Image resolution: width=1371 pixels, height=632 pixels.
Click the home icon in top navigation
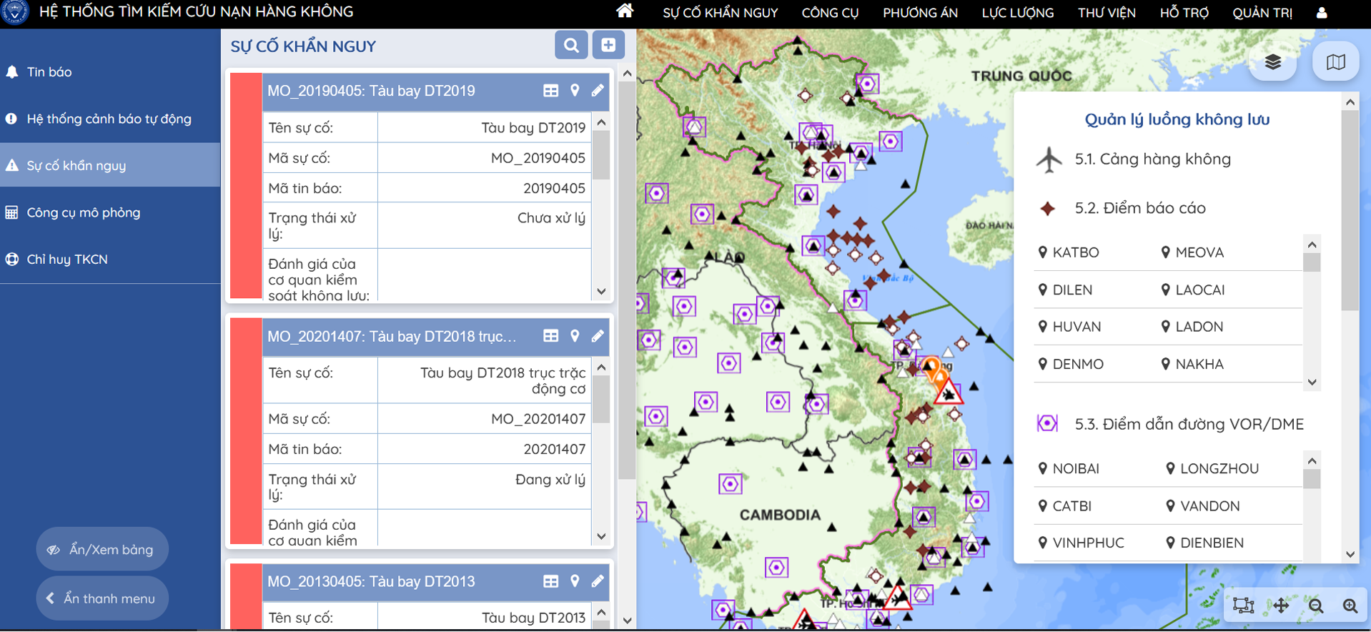point(625,11)
